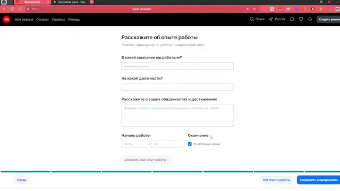340x191 pixels.
Task: Click the Назад button
Action: pyautogui.click(x=21, y=180)
